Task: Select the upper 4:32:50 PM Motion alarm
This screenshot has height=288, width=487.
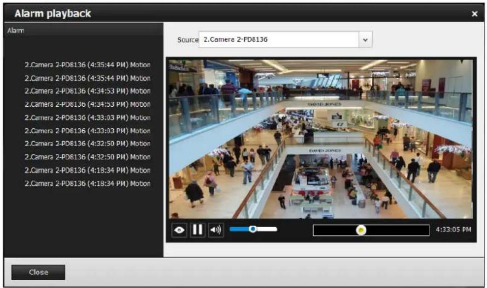Action: point(88,144)
